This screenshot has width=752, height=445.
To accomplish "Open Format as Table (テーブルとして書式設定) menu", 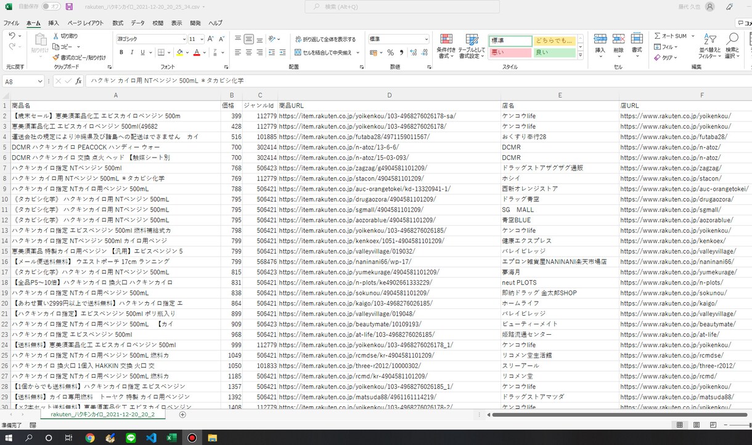I will pos(471,47).
